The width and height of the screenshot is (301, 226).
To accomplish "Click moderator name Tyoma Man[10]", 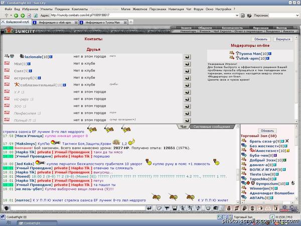I will pos(253,54).
